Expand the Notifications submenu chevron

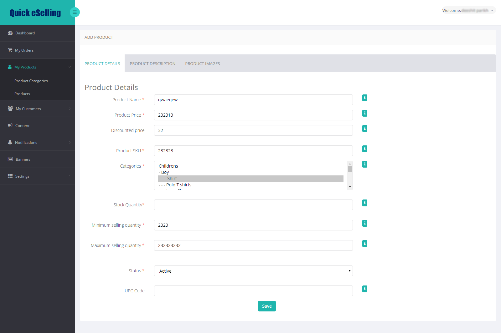70,142
